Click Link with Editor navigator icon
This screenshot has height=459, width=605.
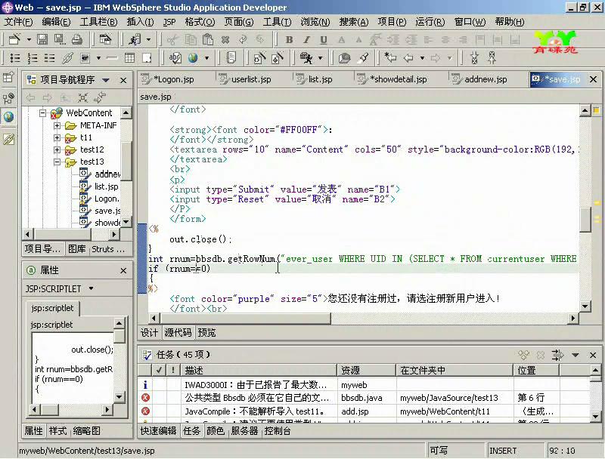click(100, 98)
